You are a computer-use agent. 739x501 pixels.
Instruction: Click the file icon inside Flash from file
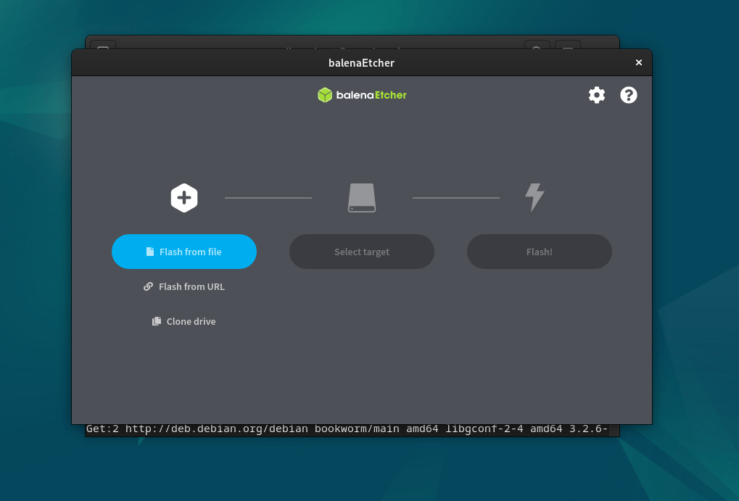coord(150,252)
